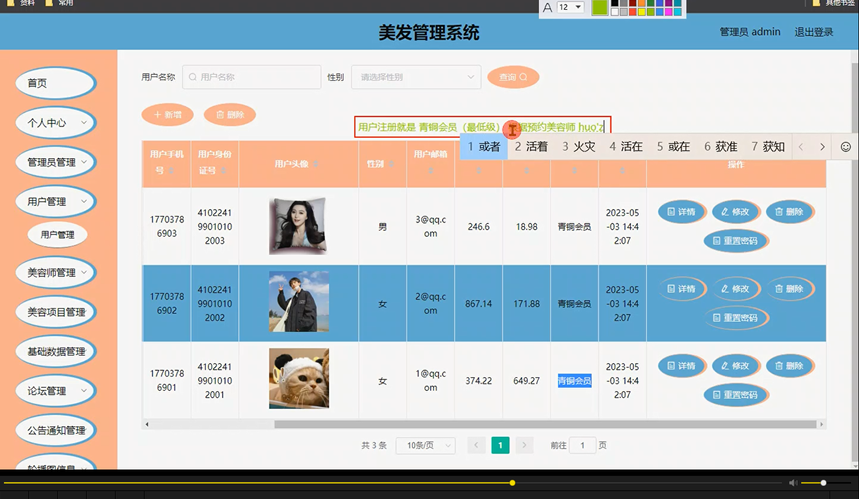
Task: Click the trash icon on the 删除 button
Action: pyautogui.click(x=221, y=115)
